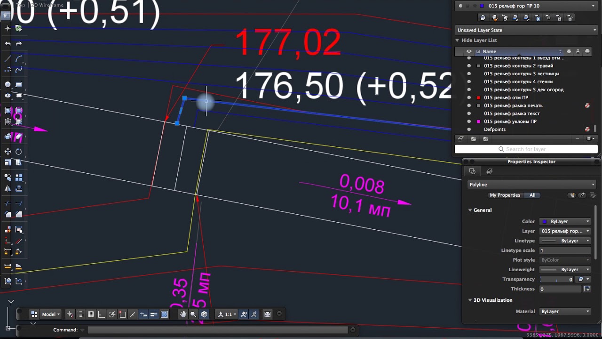Select the Move tool
This screenshot has height=339, width=602.
[x=8, y=152]
